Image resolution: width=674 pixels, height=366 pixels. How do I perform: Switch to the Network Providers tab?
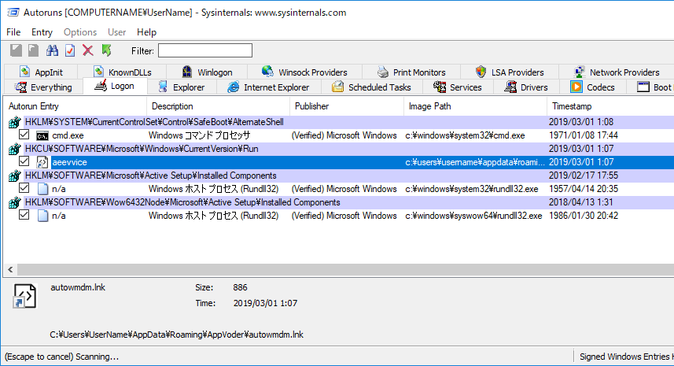(x=617, y=72)
